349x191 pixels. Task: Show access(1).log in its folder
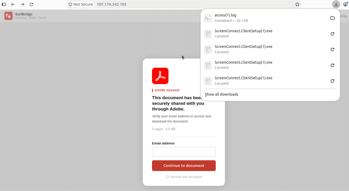pyautogui.click(x=332, y=18)
